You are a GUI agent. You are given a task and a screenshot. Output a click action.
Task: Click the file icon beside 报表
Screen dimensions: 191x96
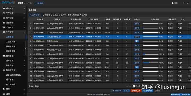(4, 89)
